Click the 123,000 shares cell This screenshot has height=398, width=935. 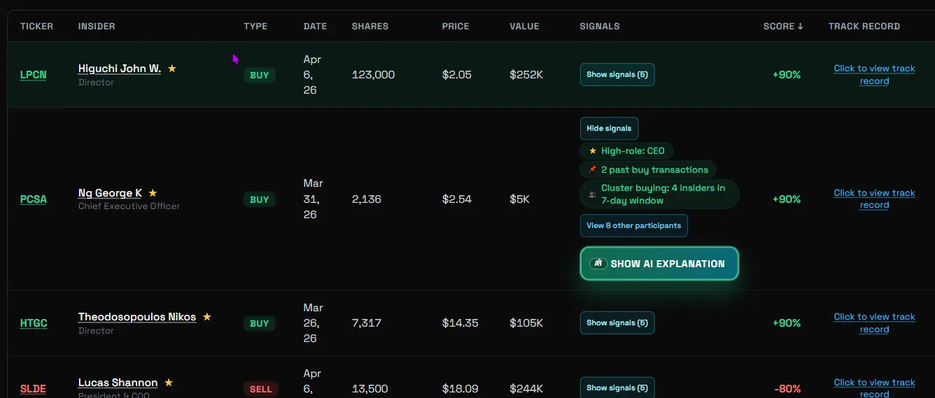pyautogui.click(x=373, y=75)
